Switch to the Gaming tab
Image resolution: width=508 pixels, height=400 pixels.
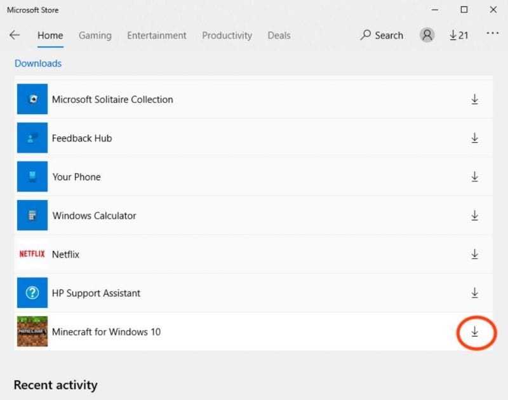(95, 36)
